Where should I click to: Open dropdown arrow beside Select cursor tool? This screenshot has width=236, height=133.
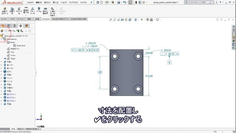[x=133, y=3]
